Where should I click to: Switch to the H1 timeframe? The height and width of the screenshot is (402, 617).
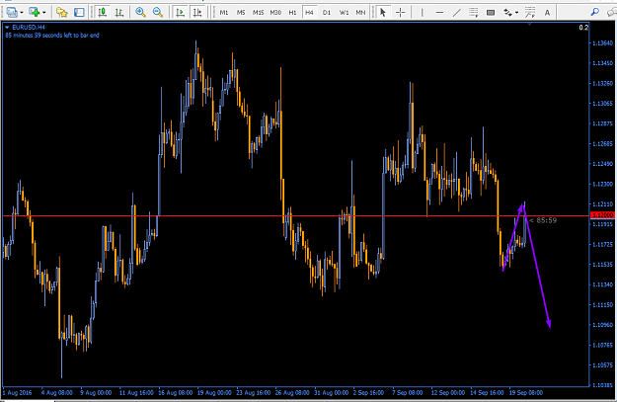tap(292, 13)
